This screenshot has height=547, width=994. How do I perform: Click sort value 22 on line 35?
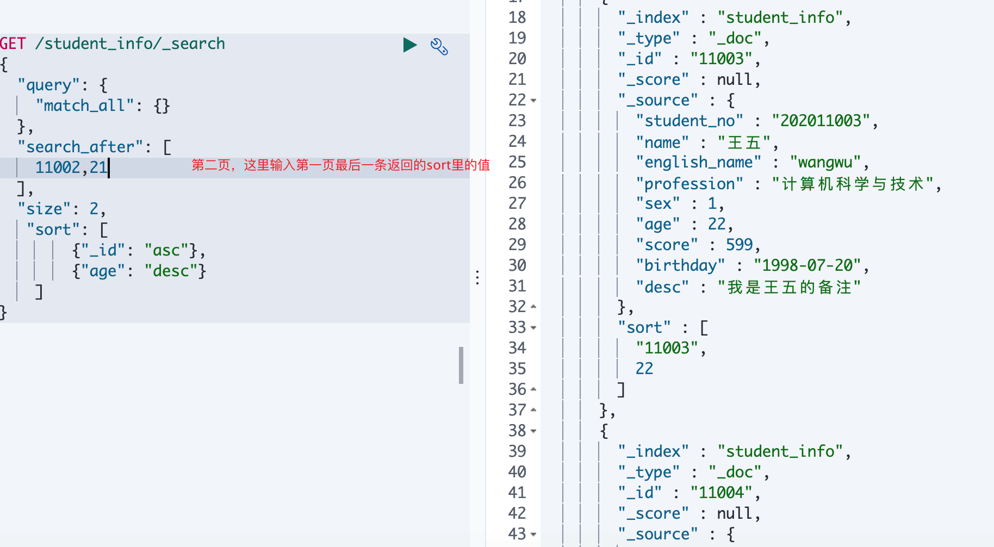[644, 369]
